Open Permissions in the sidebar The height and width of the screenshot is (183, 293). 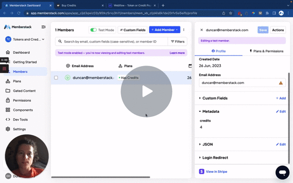pyautogui.click(x=22, y=100)
